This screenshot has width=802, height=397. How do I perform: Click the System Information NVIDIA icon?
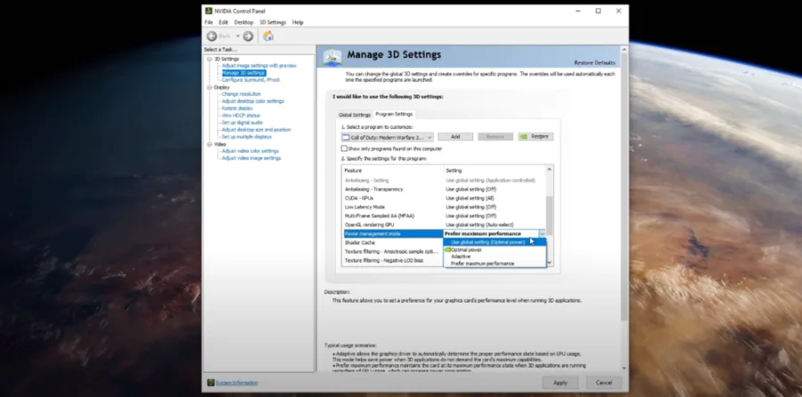click(210, 383)
